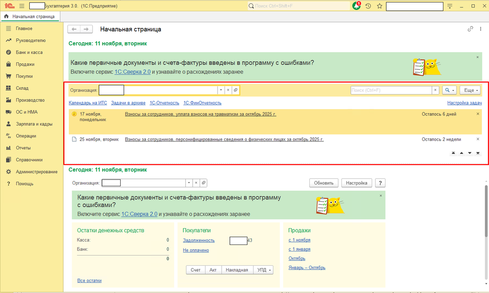Open Справочники section in sidebar
489x293 pixels.
click(29, 160)
